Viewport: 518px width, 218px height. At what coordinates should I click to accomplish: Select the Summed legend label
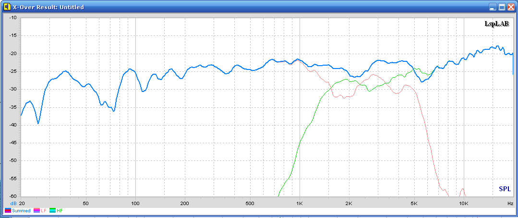[21, 210]
